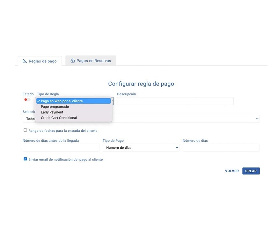Select the Pago programado option
This screenshot has height=230, width=271.
(x=55, y=107)
